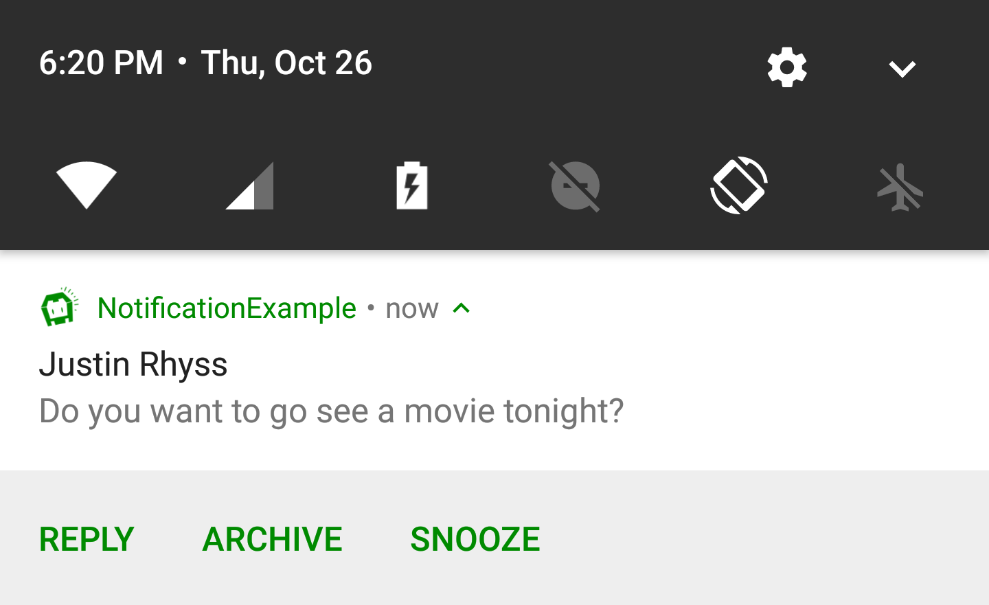Open settings via the gear icon
The height and width of the screenshot is (605, 989).
pos(787,67)
